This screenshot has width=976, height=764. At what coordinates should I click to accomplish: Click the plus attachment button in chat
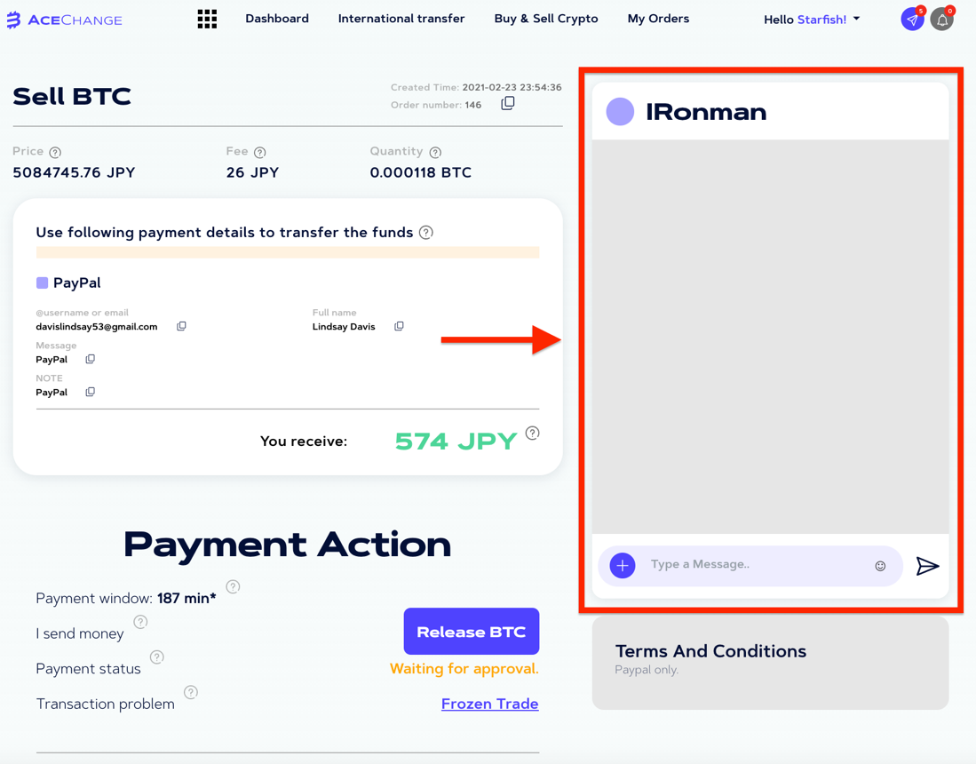tap(623, 566)
